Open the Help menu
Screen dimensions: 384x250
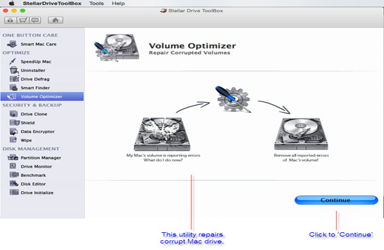(x=118, y=4)
